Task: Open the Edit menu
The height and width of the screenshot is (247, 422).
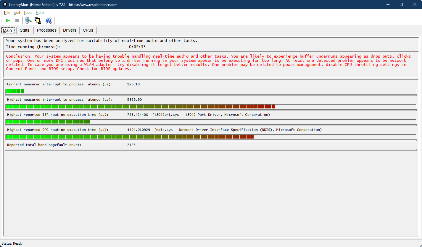Action: coord(17,13)
